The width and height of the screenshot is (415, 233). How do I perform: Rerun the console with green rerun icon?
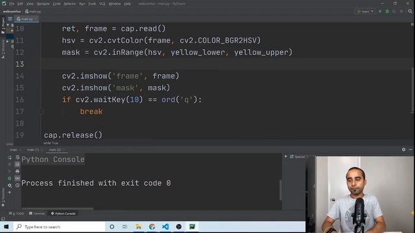point(10,157)
